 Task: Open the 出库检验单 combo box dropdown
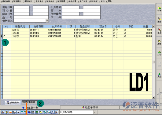click(95, 112)
